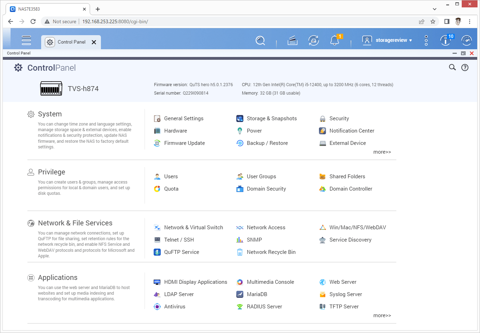480x333 pixels.
Task: Click the Firmware Update icon
Action: [157, 143]
